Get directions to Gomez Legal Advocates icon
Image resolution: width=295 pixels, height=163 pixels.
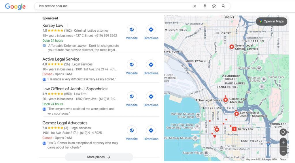pos(151,130)
